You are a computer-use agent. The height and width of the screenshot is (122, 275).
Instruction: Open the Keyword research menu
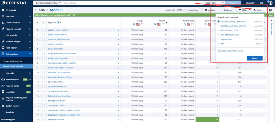(16, 29)
